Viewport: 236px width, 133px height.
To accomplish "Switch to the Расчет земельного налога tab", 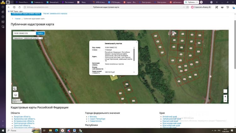I will click(55, 14).
